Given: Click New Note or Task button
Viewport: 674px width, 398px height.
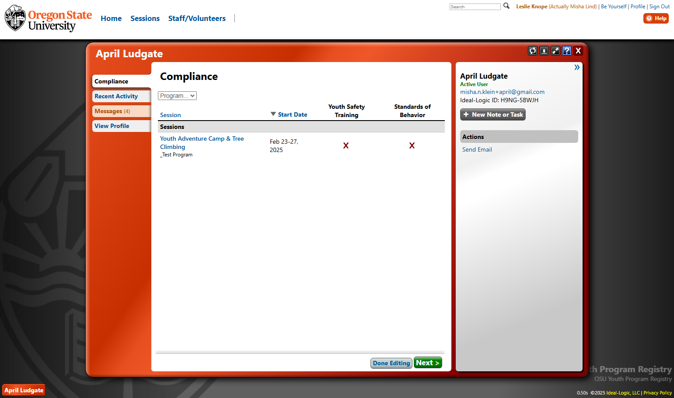Looking at the screenshot, I should pos(493,114).
